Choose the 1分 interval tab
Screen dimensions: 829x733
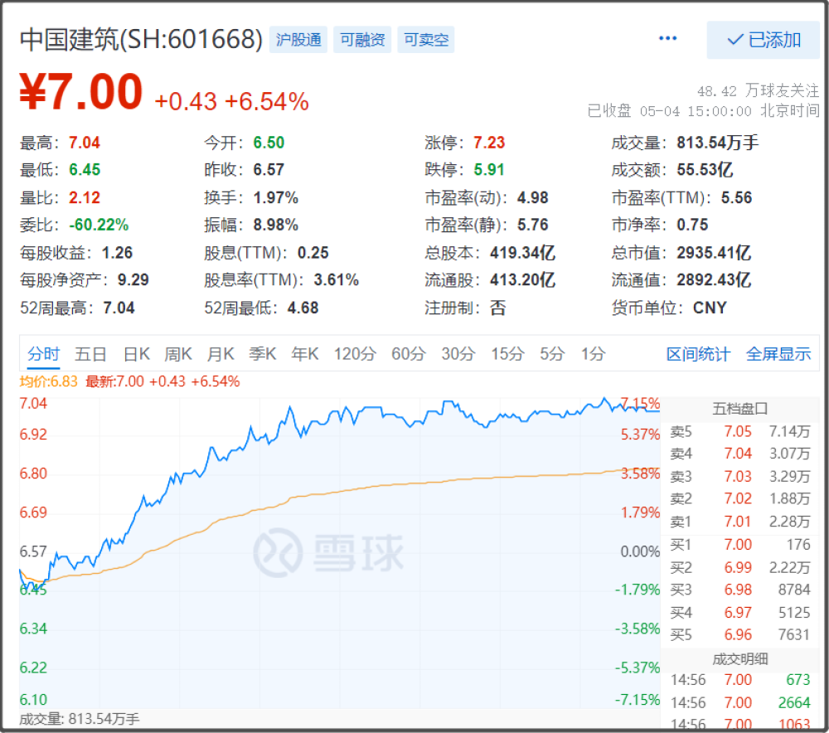tap(593, 354)
